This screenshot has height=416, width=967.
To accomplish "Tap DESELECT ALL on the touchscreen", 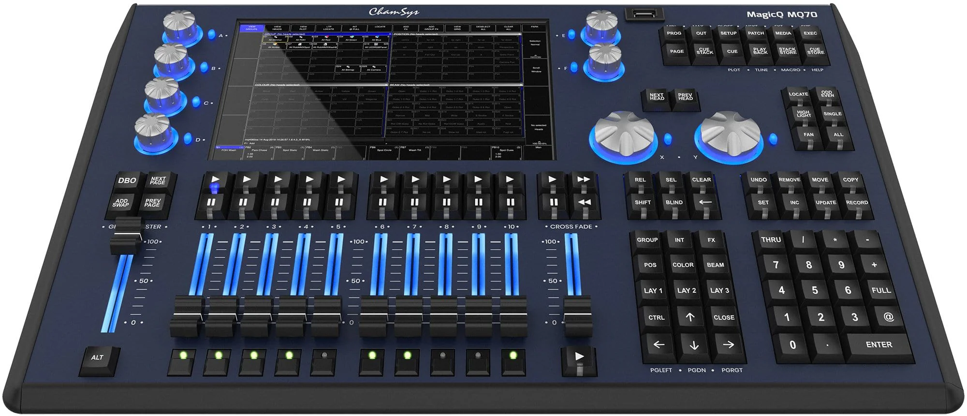I will click(483, 28).
